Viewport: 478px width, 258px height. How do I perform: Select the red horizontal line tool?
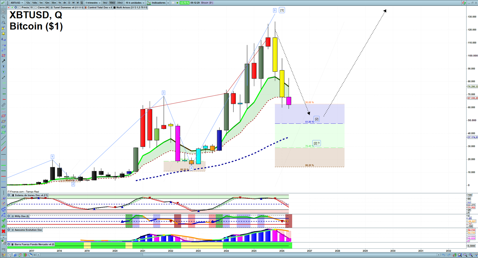pyautogui.click(x=3, y=176)
